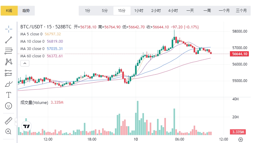Select the ruler measure tool

click(x=9, y=121)
